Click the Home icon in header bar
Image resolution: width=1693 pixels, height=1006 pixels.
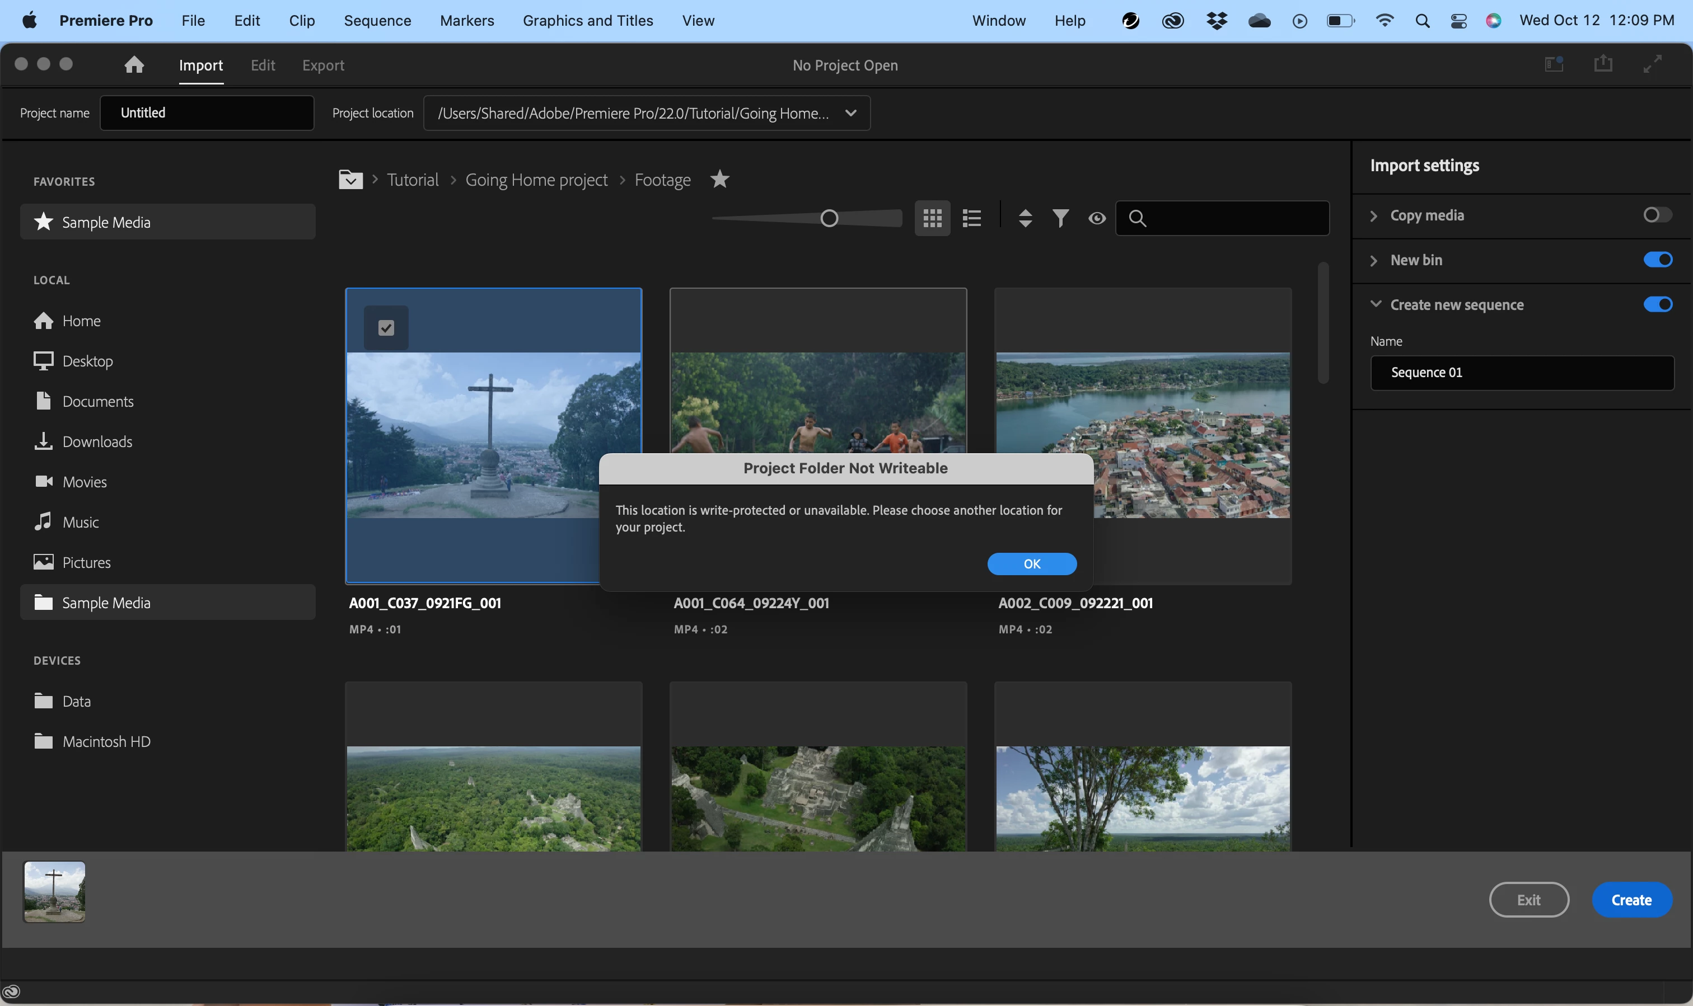click(x=134, y=65)
